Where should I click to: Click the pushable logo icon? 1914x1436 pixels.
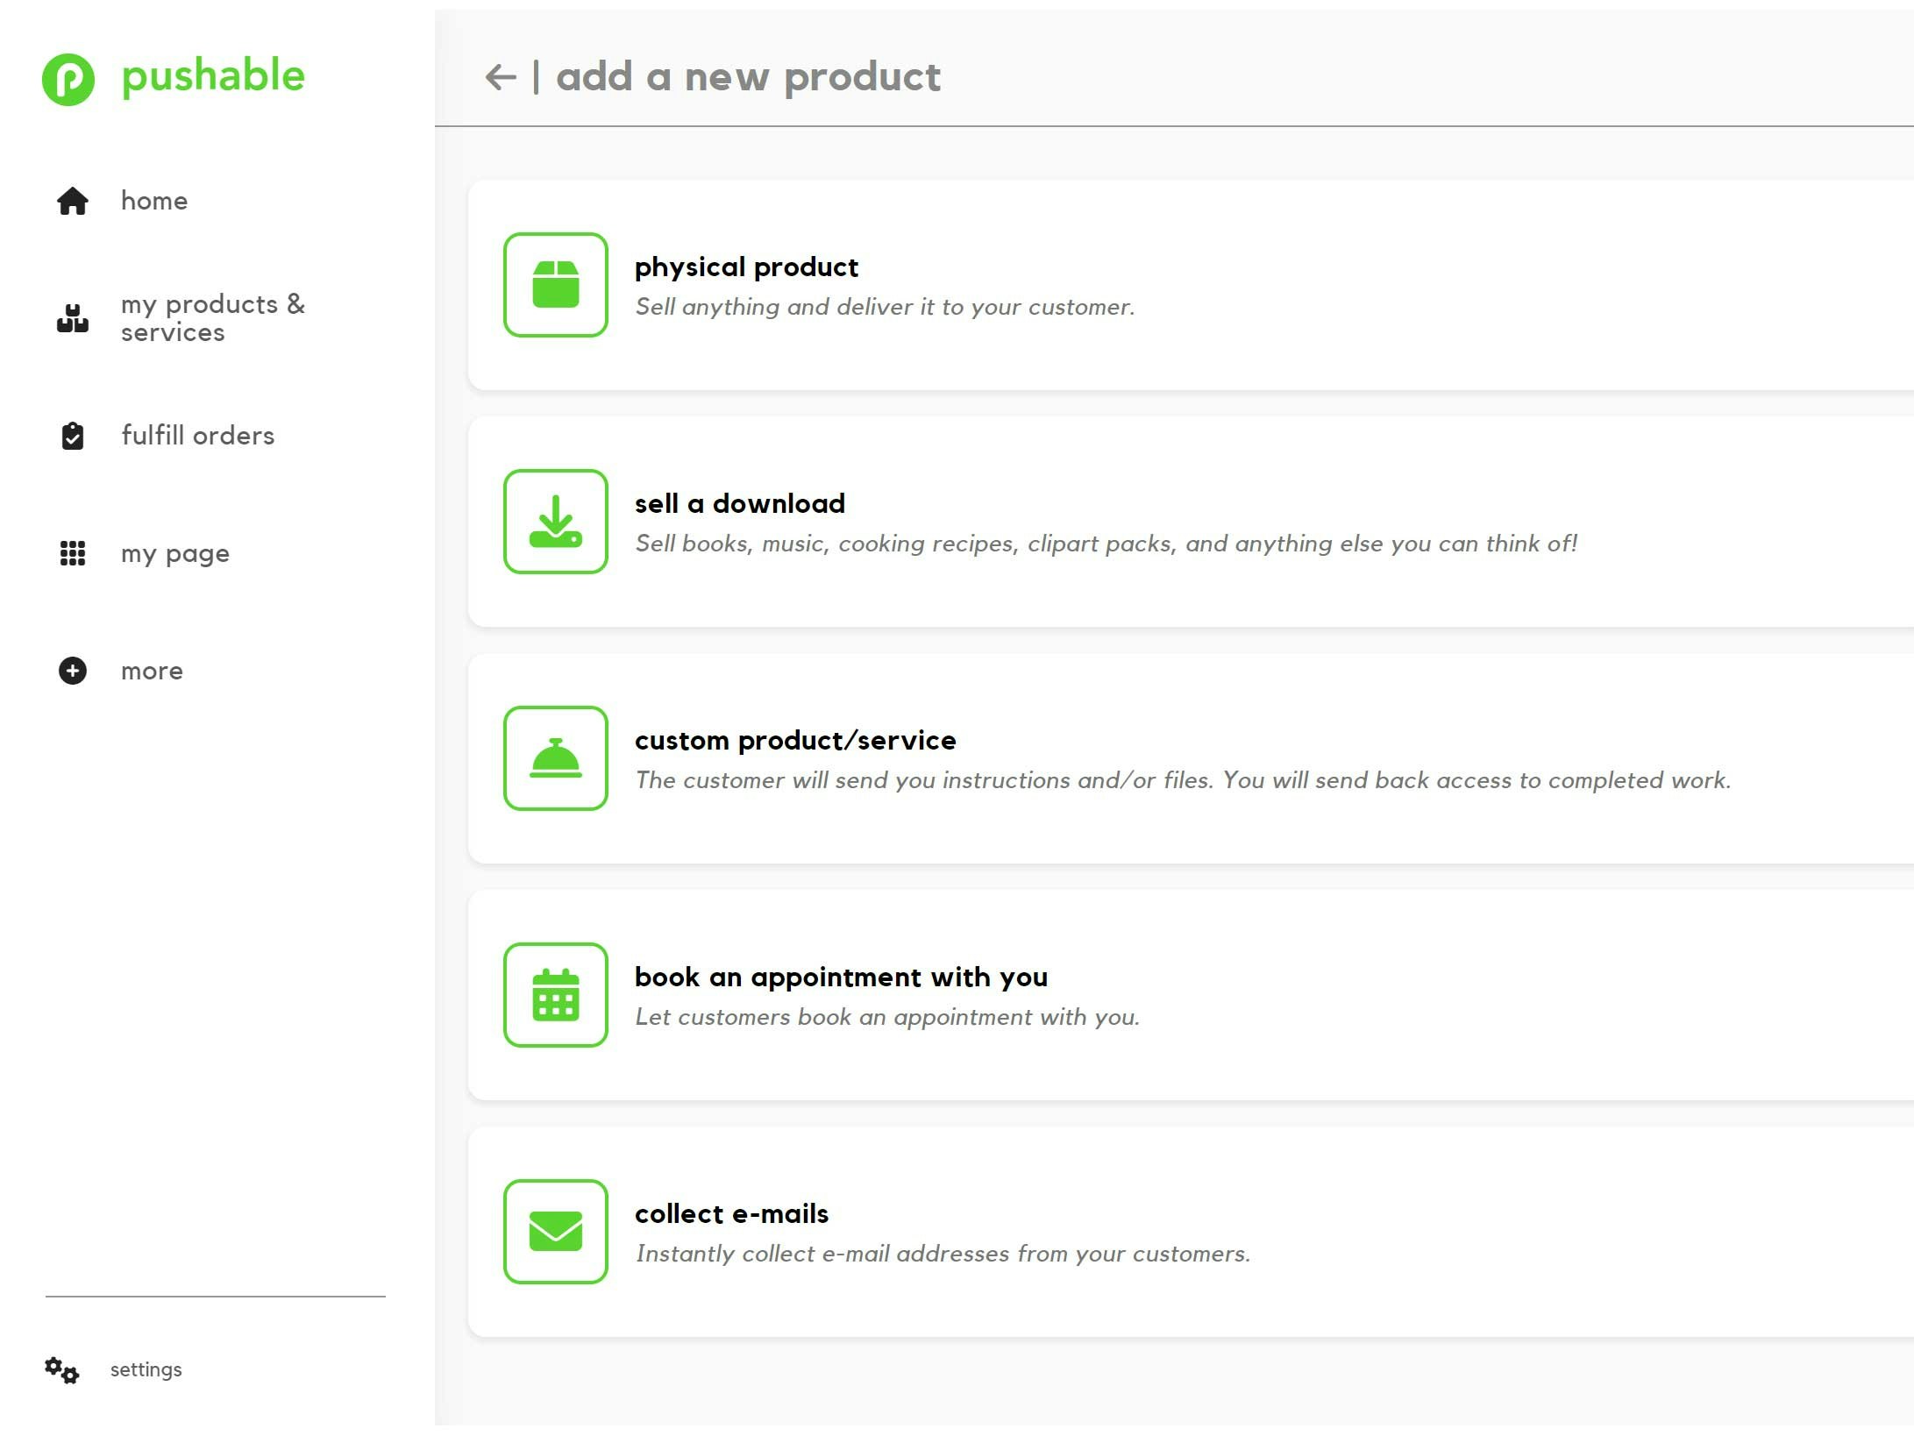[x=68, y=80]
